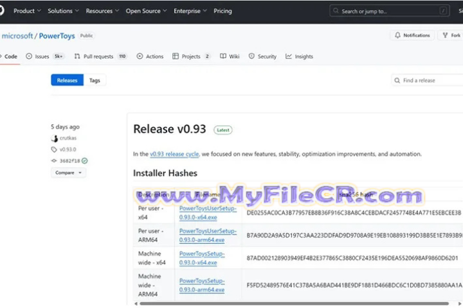Image resolution: width=463 pixels, height=308 pixels.
Task: Go to the Pricing page
Action: (x=222, y=11)
